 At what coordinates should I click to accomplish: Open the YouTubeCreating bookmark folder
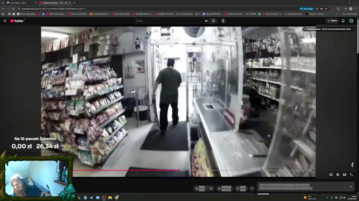[185, 14]
